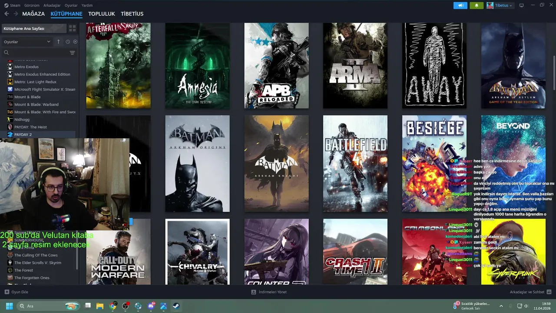Click the Mount & Blade list icon

tap(10, 97)
